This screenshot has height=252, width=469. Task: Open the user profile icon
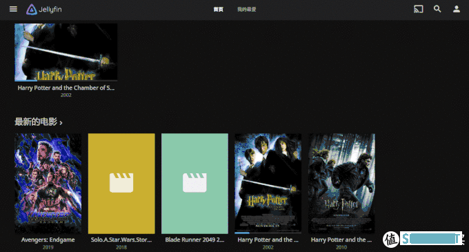456,9
